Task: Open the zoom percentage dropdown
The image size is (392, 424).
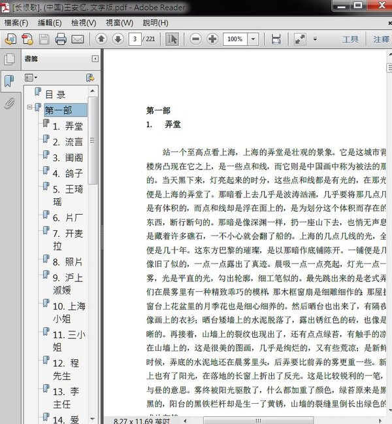Action: point(255,39)
